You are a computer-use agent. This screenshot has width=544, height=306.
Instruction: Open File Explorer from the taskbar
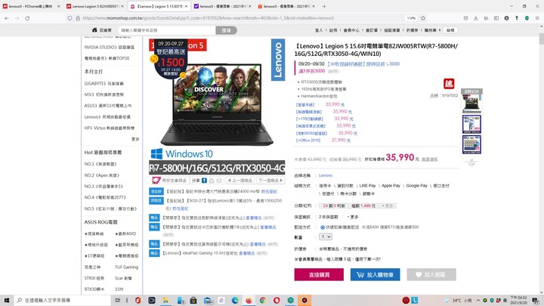[x=165, y=300]
